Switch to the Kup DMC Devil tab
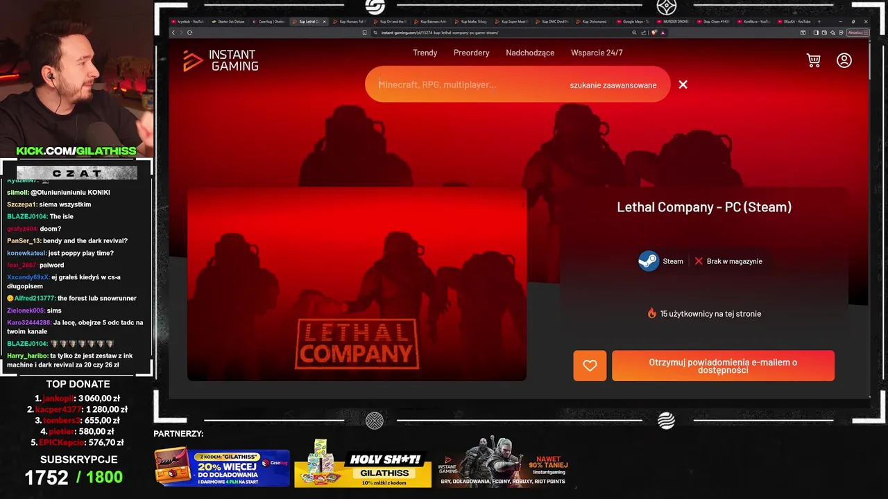 (x=552, y=21)
